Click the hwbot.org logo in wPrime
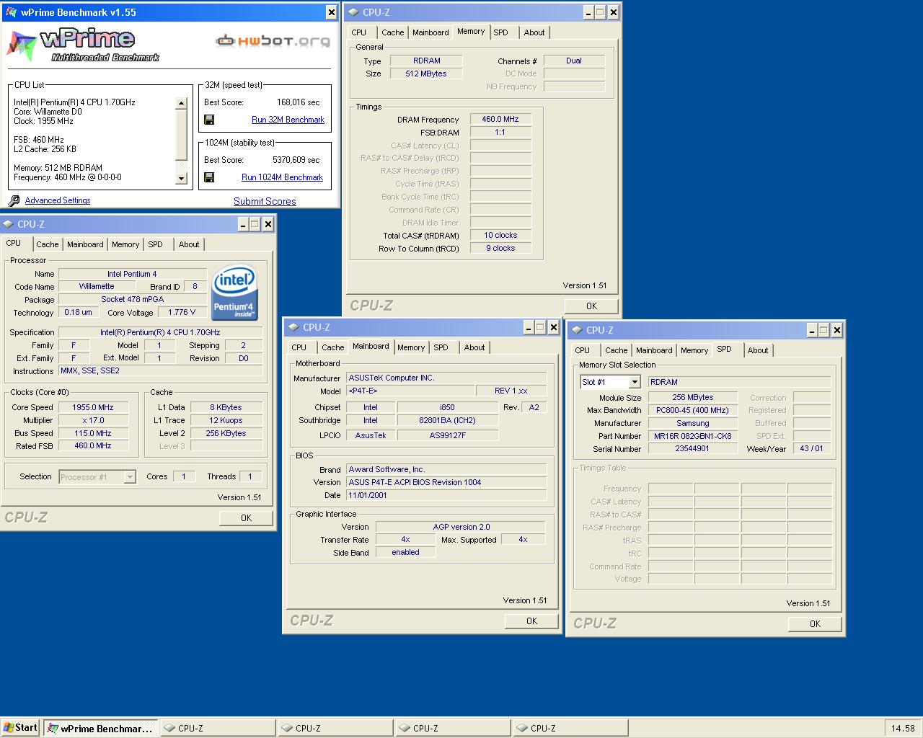Viewport: 923px width, 738px height. pyautogui.click(x=273, y=41)
